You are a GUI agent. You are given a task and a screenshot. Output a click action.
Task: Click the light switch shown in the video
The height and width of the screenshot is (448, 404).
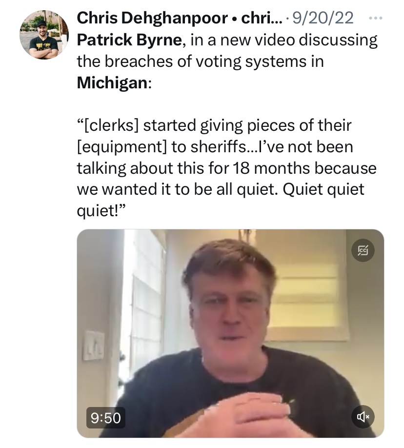click(x=93, y=345)
